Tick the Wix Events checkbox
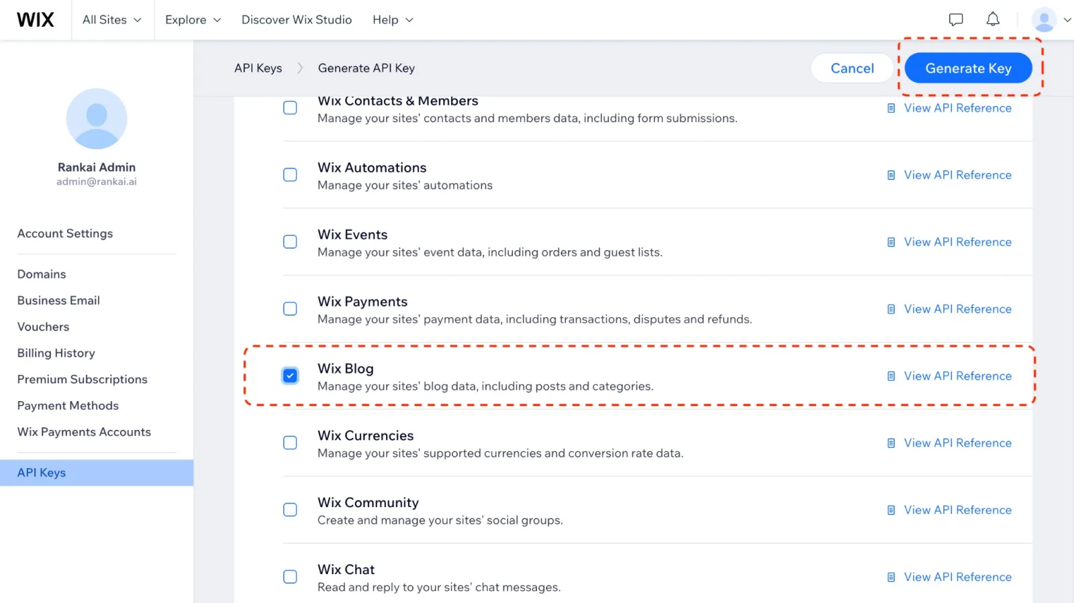 coord(290,242)
